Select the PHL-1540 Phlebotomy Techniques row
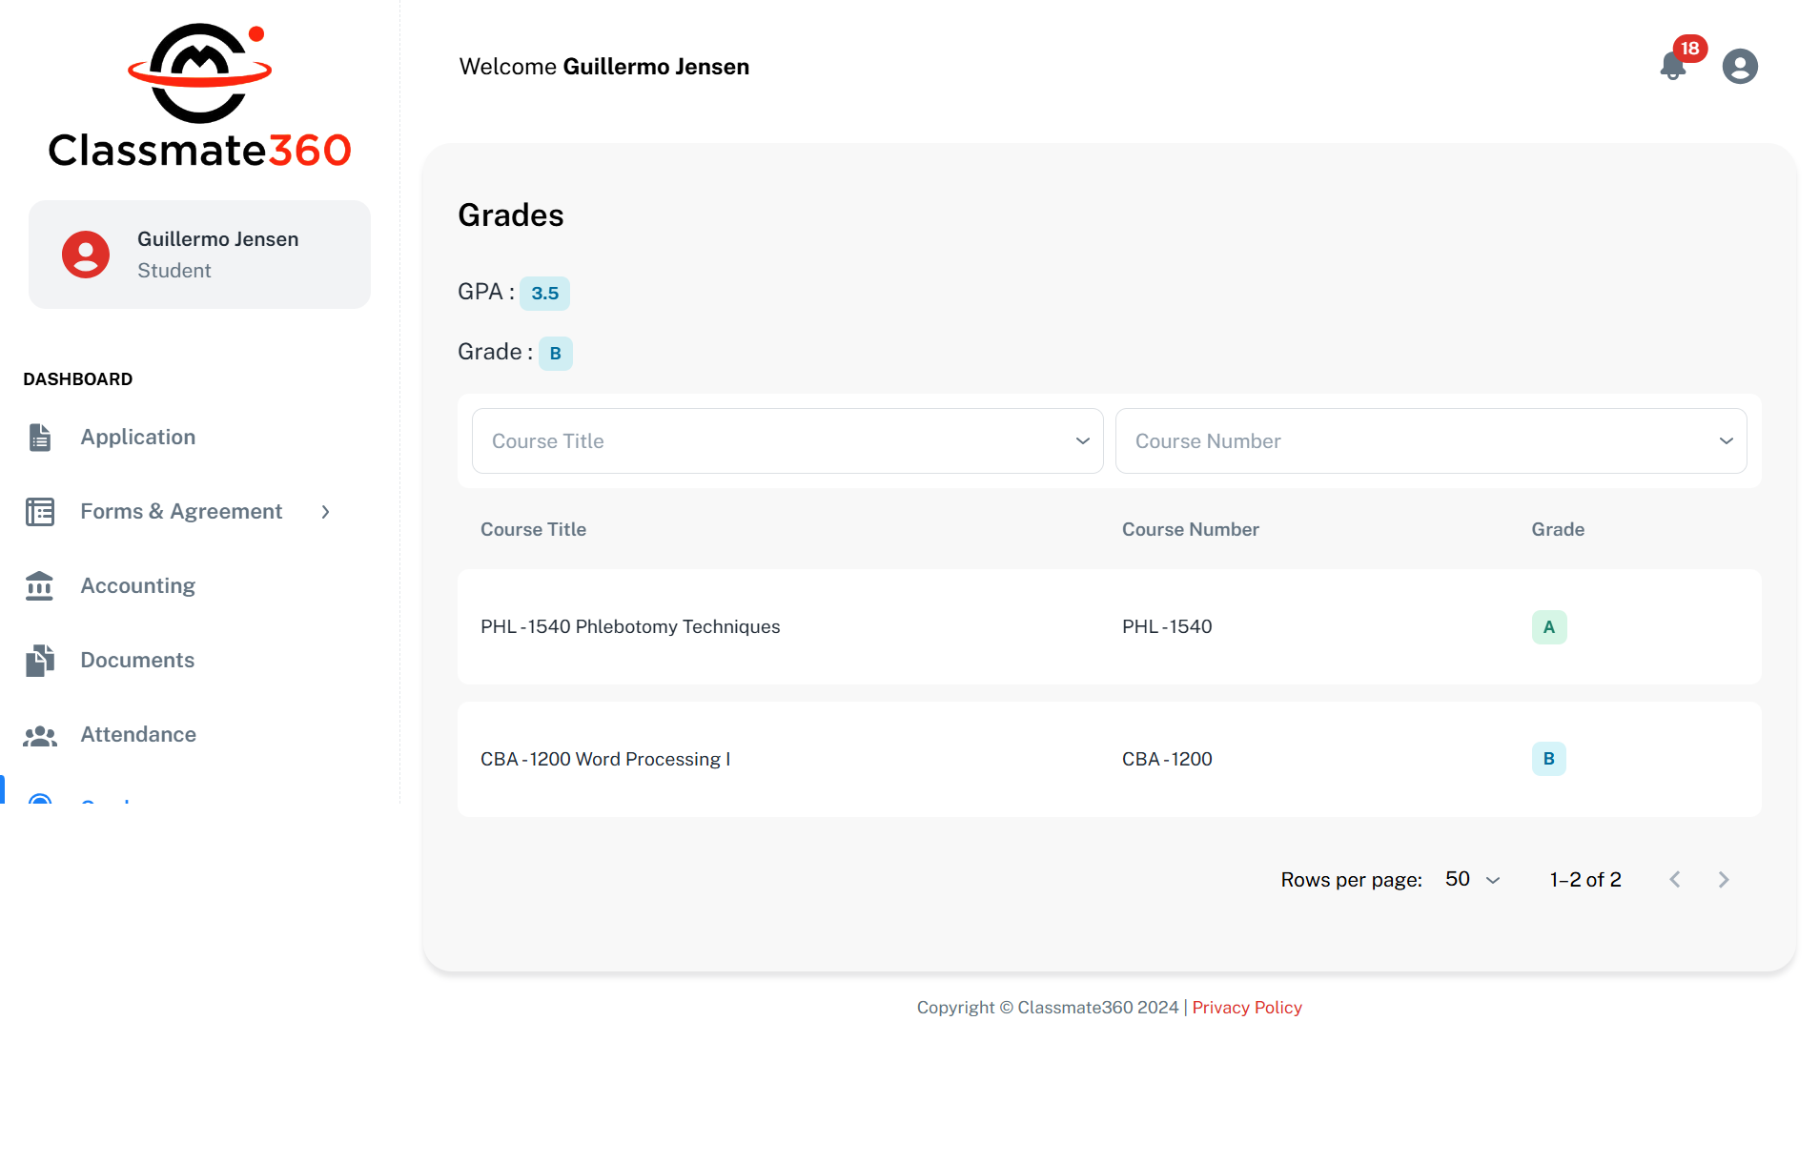 [x=630, y=627]
